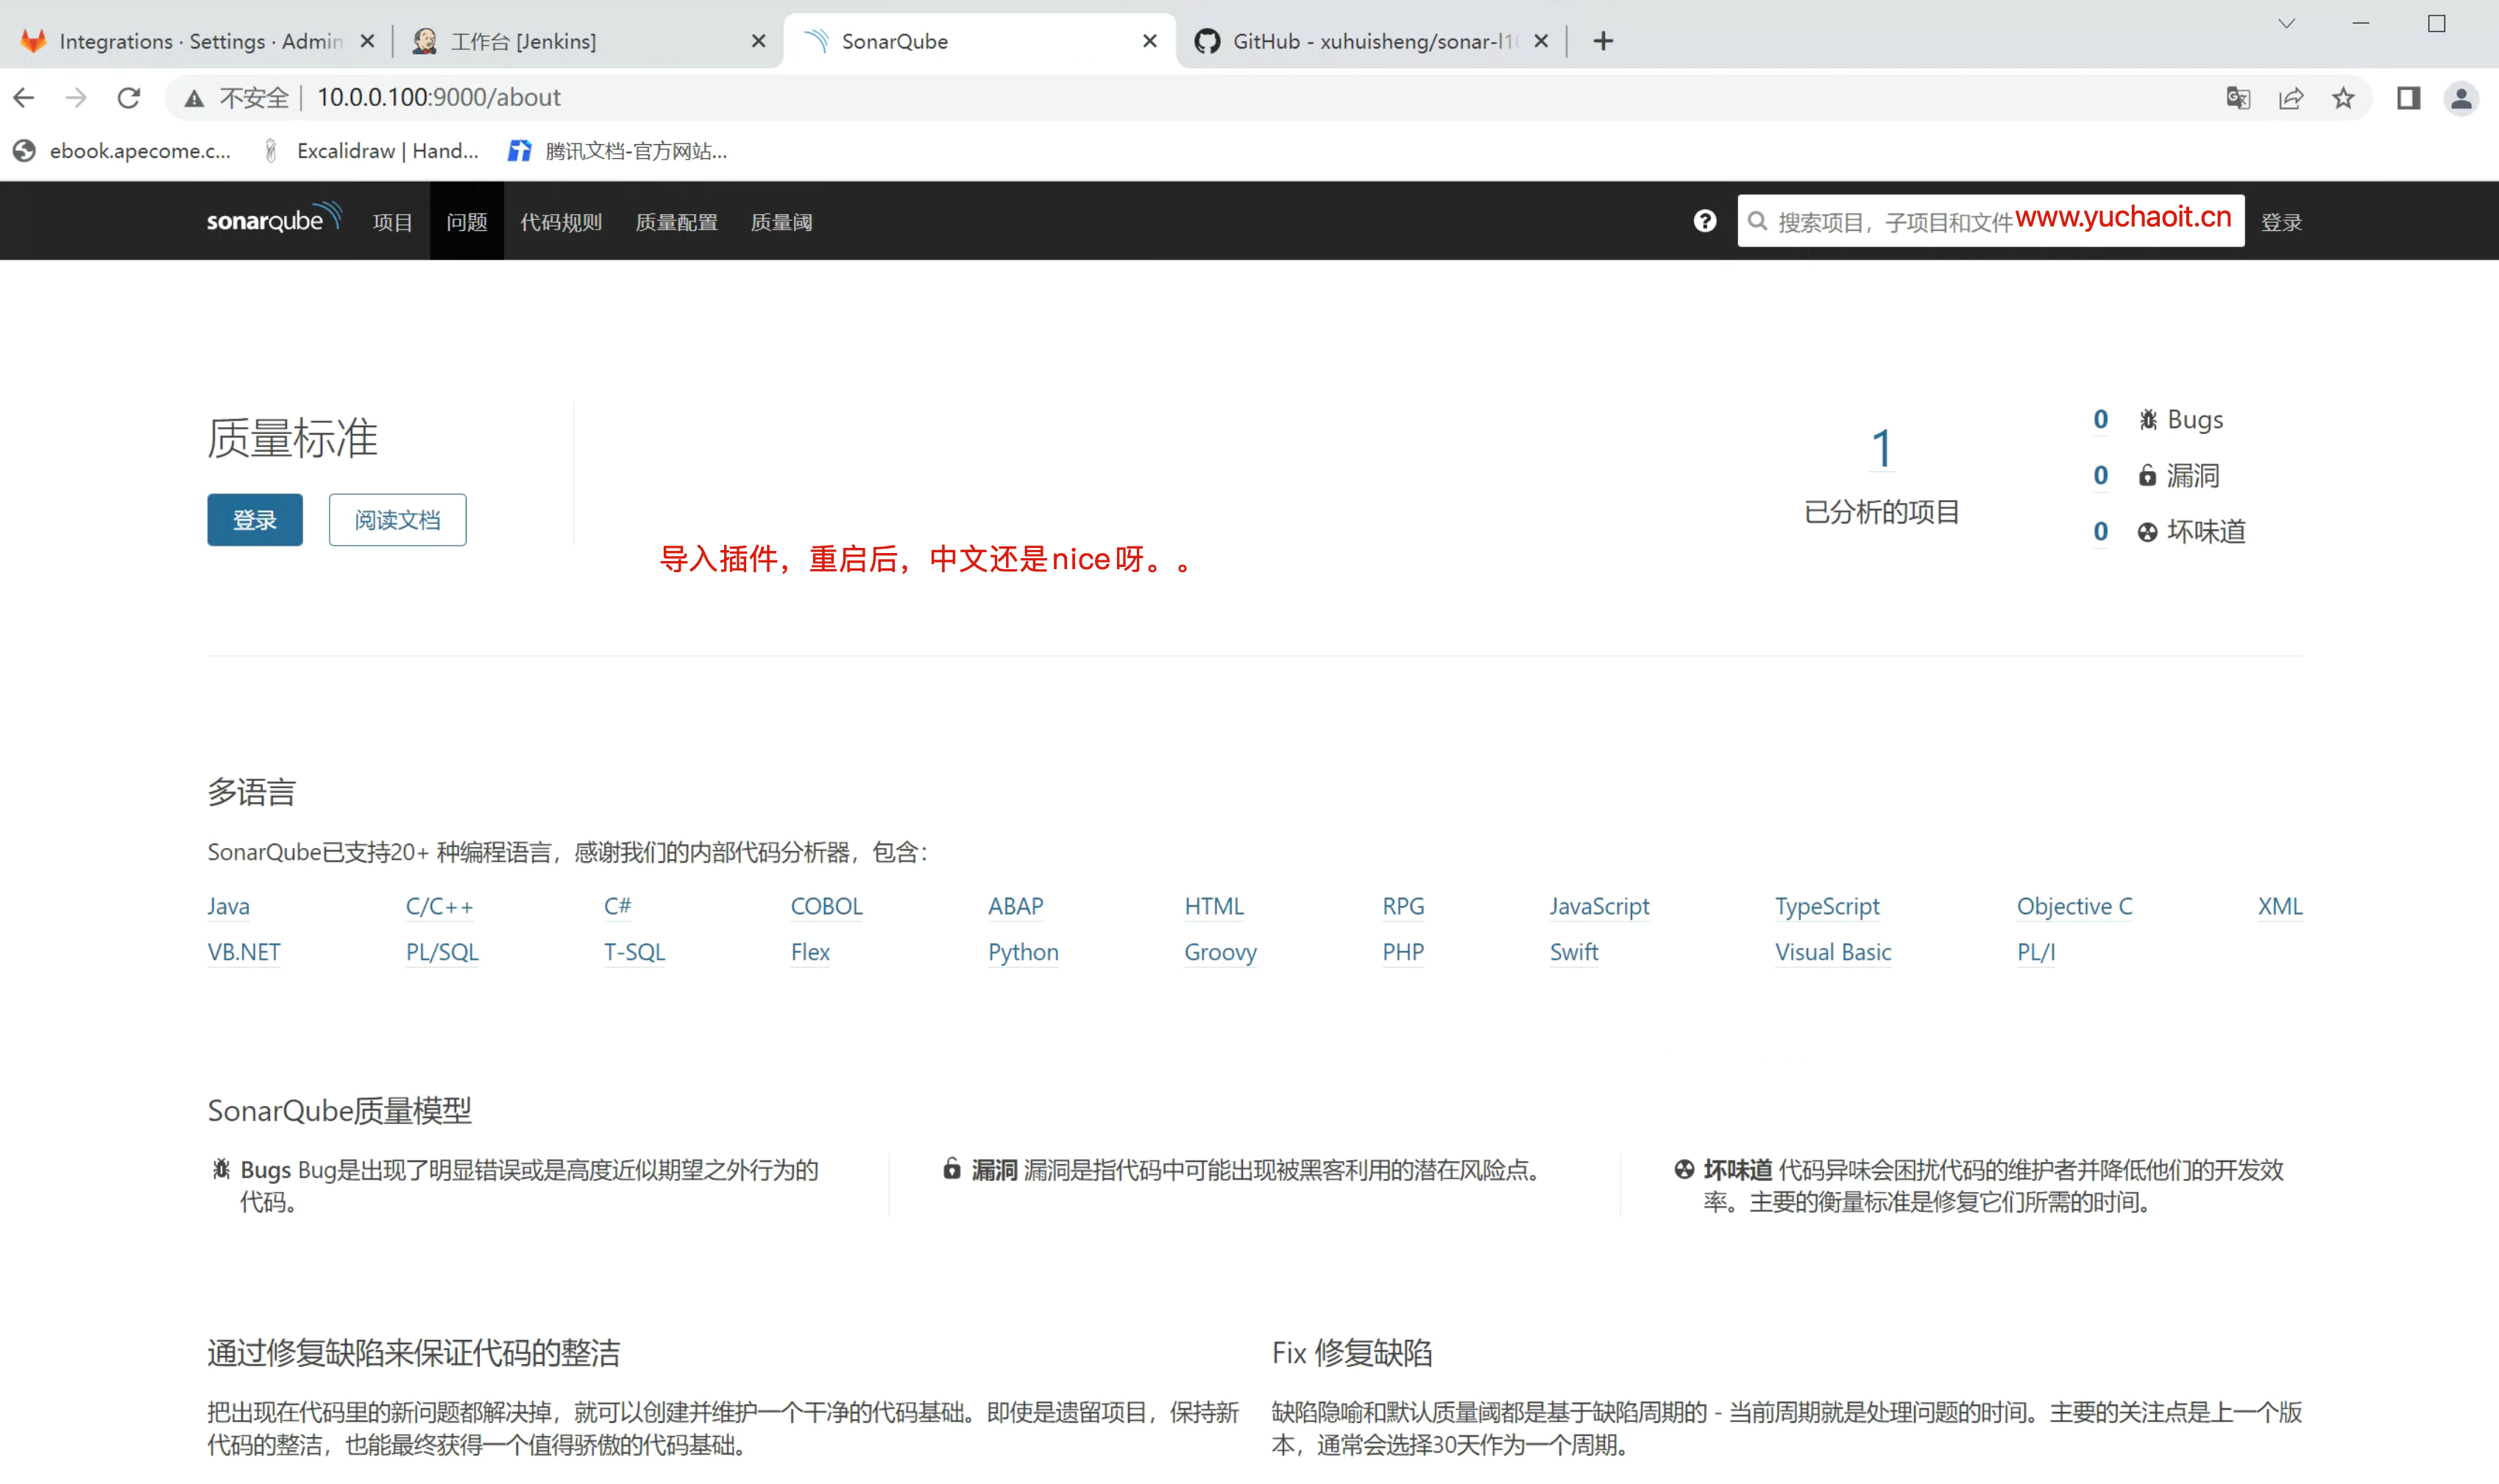Open the browser side panel icon
The image size is (2499, 1484).
pyautogui.click(x=2408, y=98)
